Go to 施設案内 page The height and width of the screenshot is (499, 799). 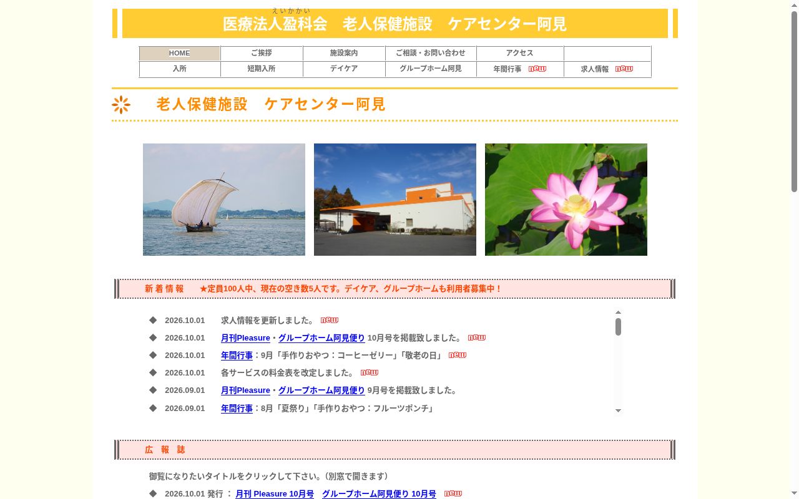coord(344,54)
